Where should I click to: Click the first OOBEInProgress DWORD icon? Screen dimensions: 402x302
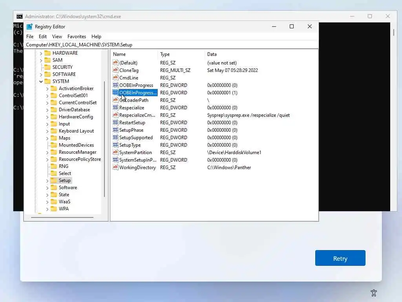pos(115,85)
